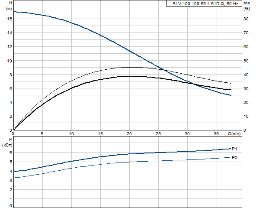Click the 15 tick on the Q axis

point(100,134)
